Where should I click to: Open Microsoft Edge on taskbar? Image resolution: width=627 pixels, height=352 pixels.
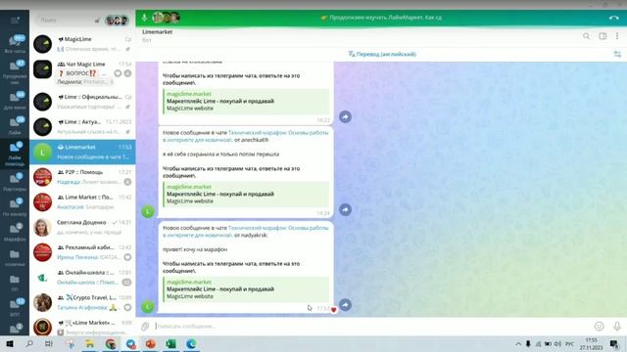click(x=191, y=343)
